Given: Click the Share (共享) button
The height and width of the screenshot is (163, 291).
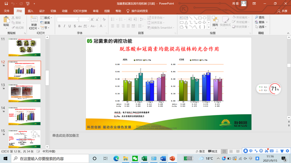Looking at the screenshot, I should tap(282, 11).
